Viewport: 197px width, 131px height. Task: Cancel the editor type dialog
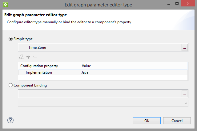[177, 121]
